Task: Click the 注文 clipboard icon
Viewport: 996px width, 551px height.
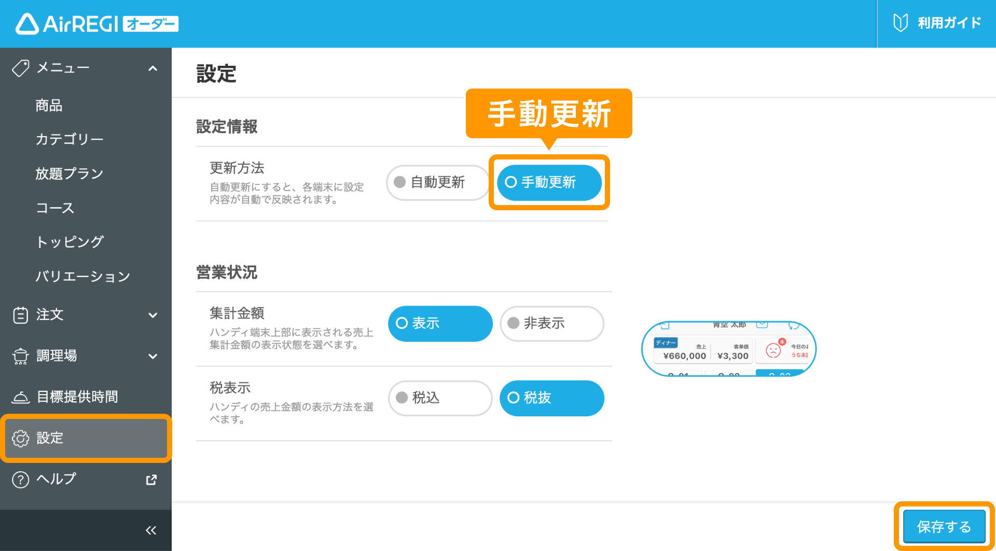Action: [x=20, y=315]
